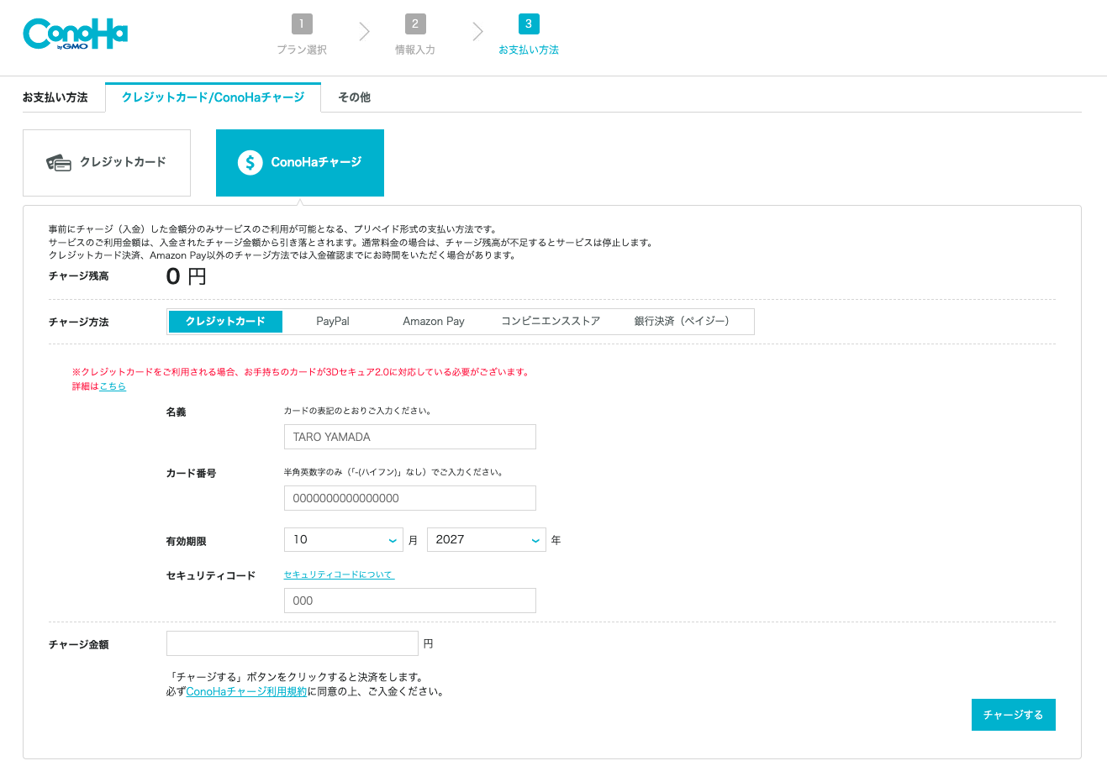
Task: Select the クレジットカード payment card button
Action: pyautogui.click(x=107, y=163)
